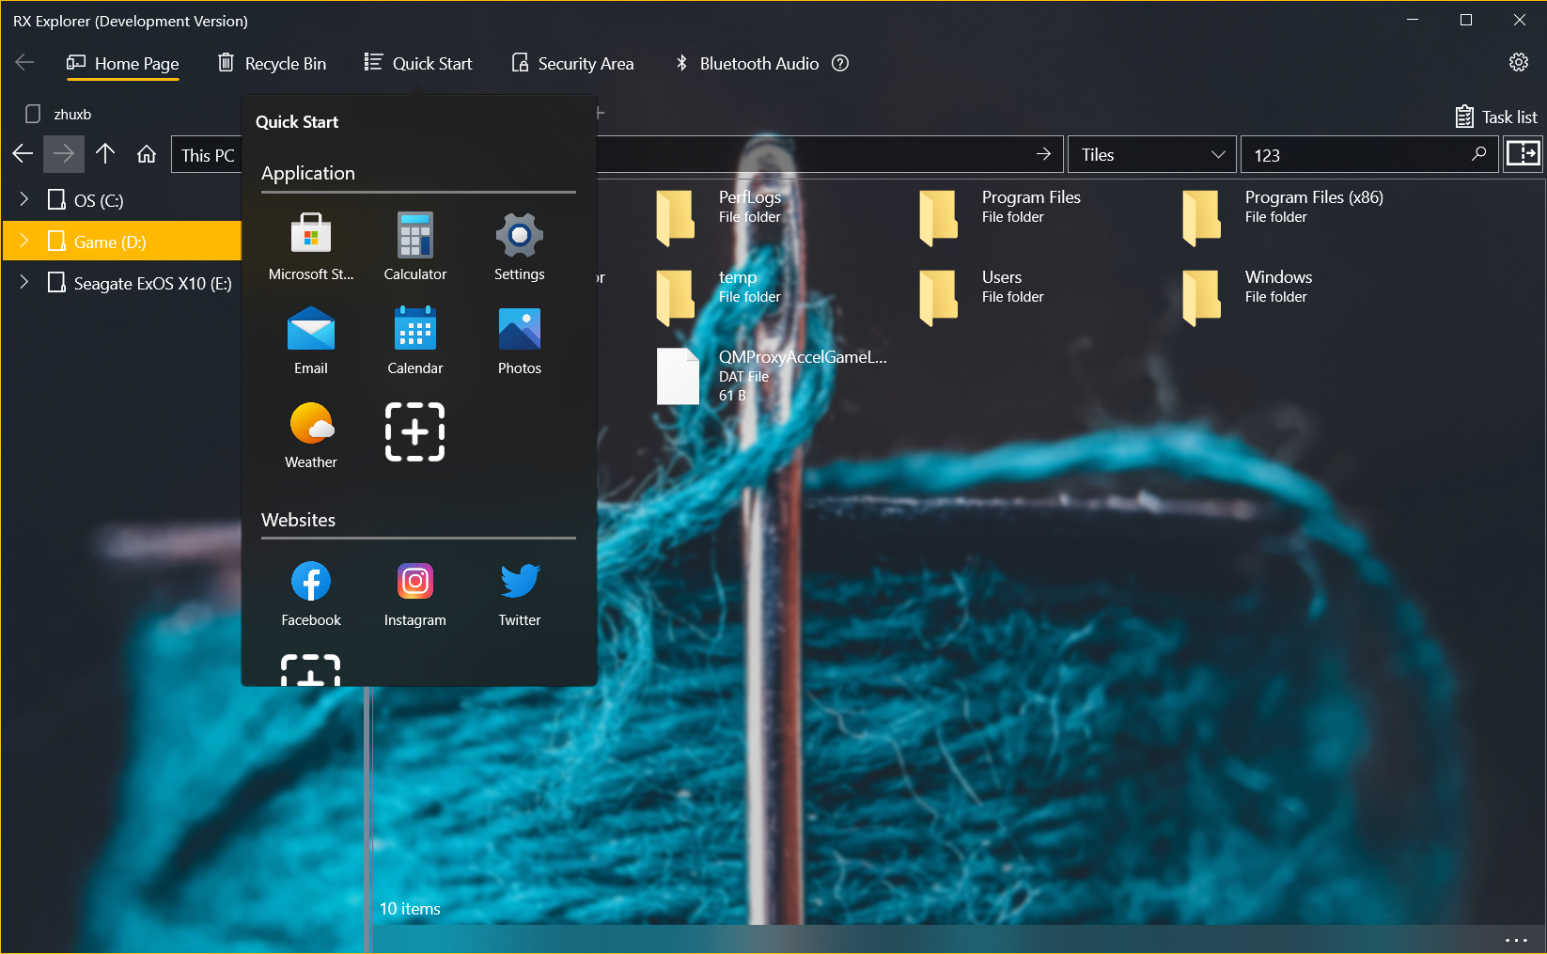The height and width of the screenshot is (954, 1547).
Task: Toggle the split-view pane button
Action: (1523, 154)
